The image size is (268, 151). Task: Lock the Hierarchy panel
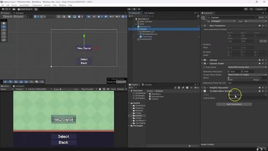pos(195,13)
